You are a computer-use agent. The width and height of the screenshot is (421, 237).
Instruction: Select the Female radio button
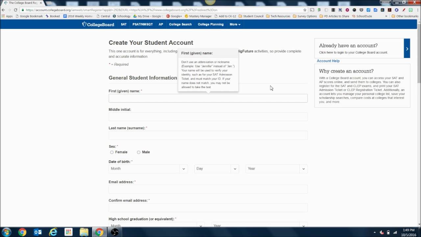[112, 152]
